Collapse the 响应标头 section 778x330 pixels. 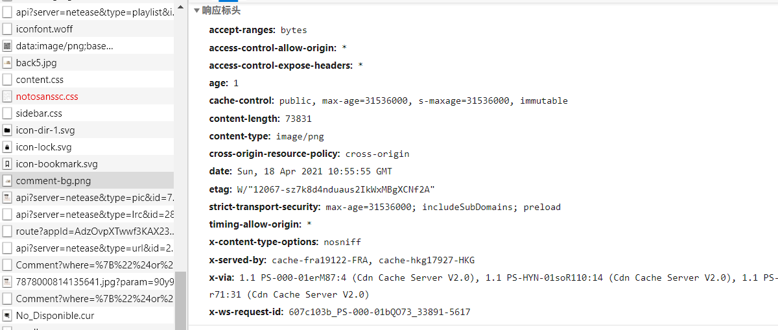pyautogui.click(x=197, y=11)
